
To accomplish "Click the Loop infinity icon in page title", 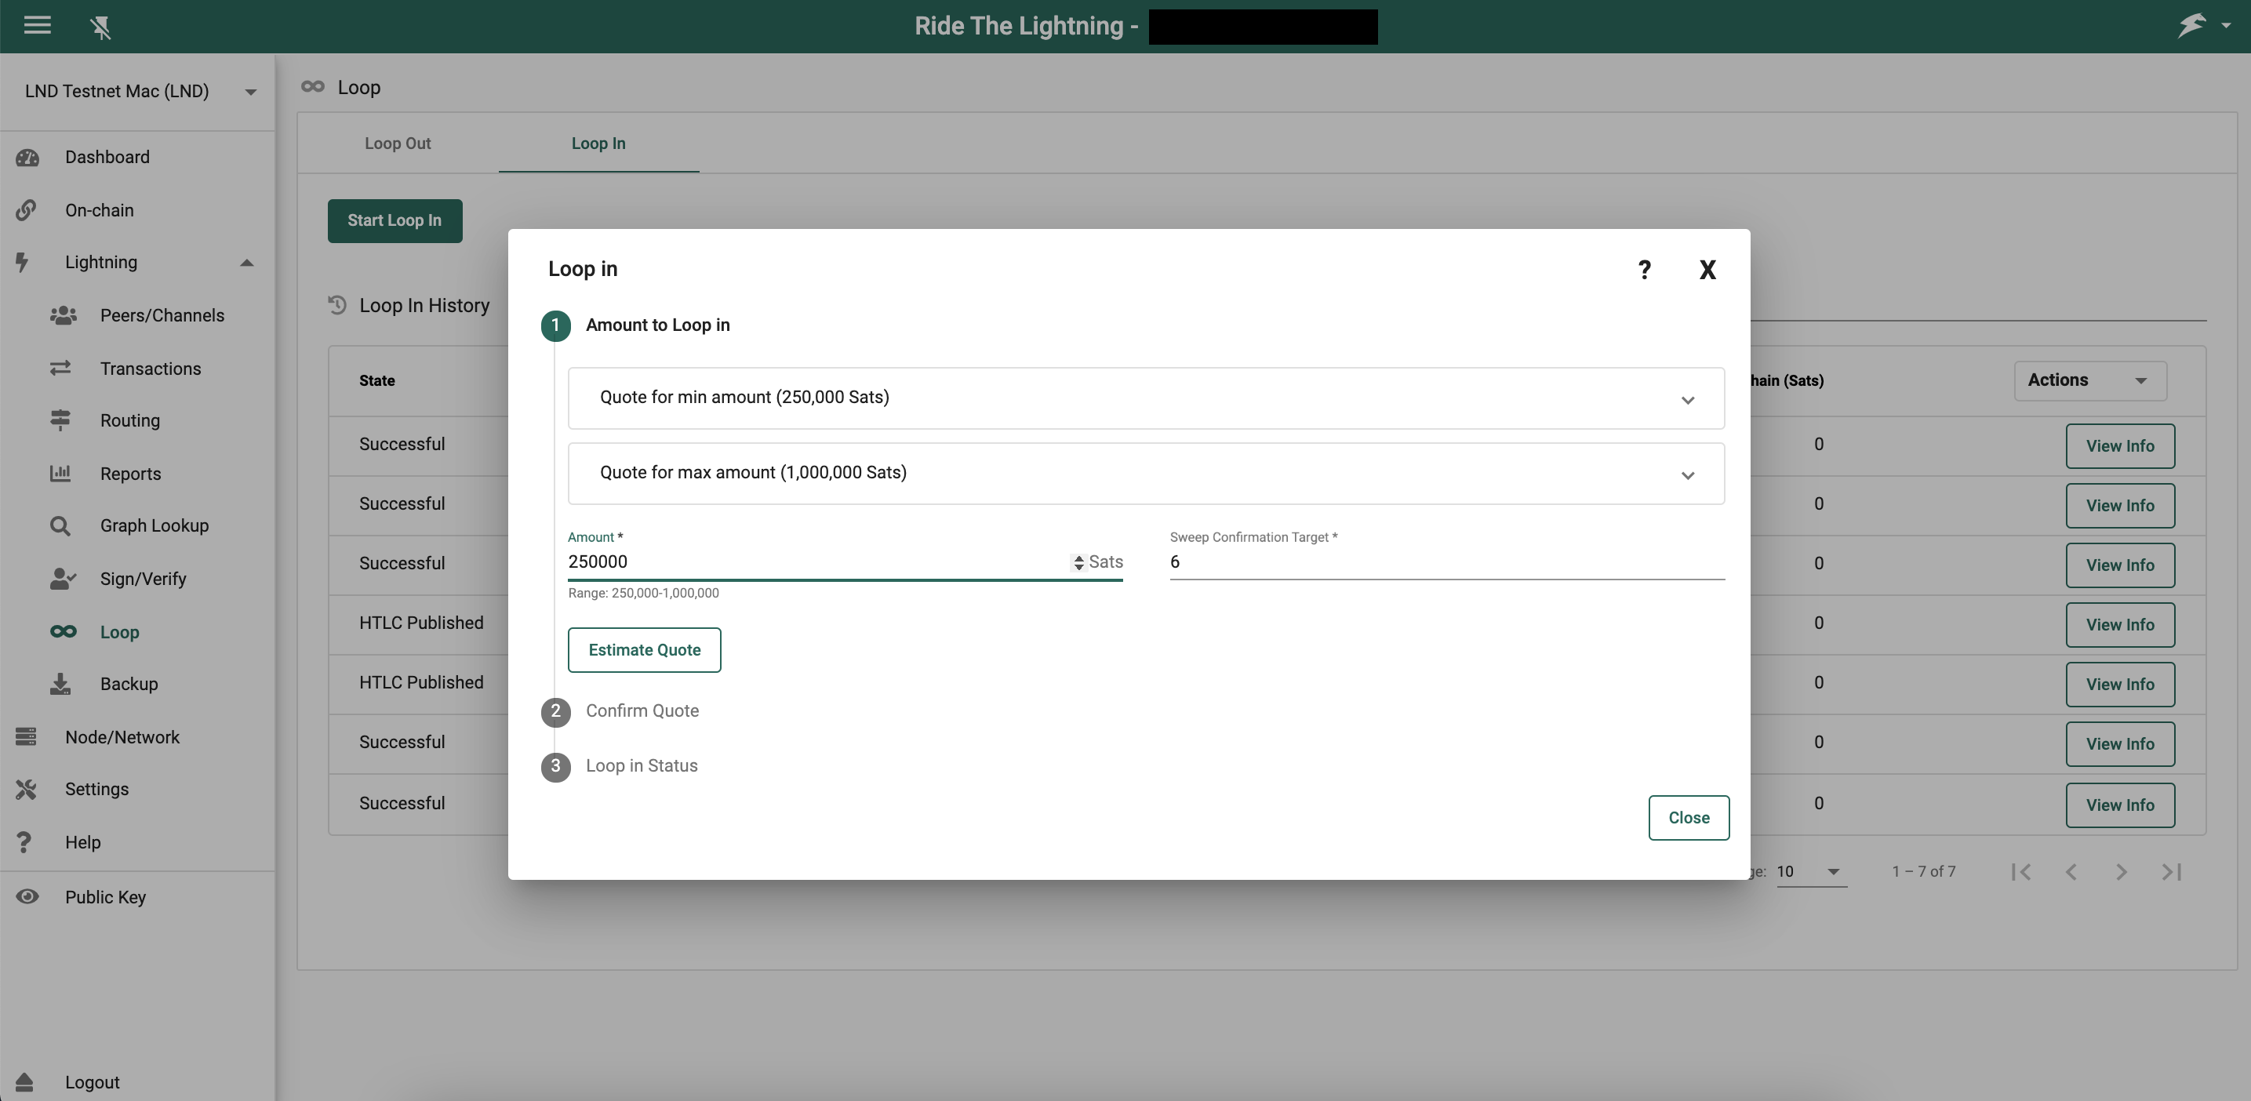I will click(x=313, y=86).
